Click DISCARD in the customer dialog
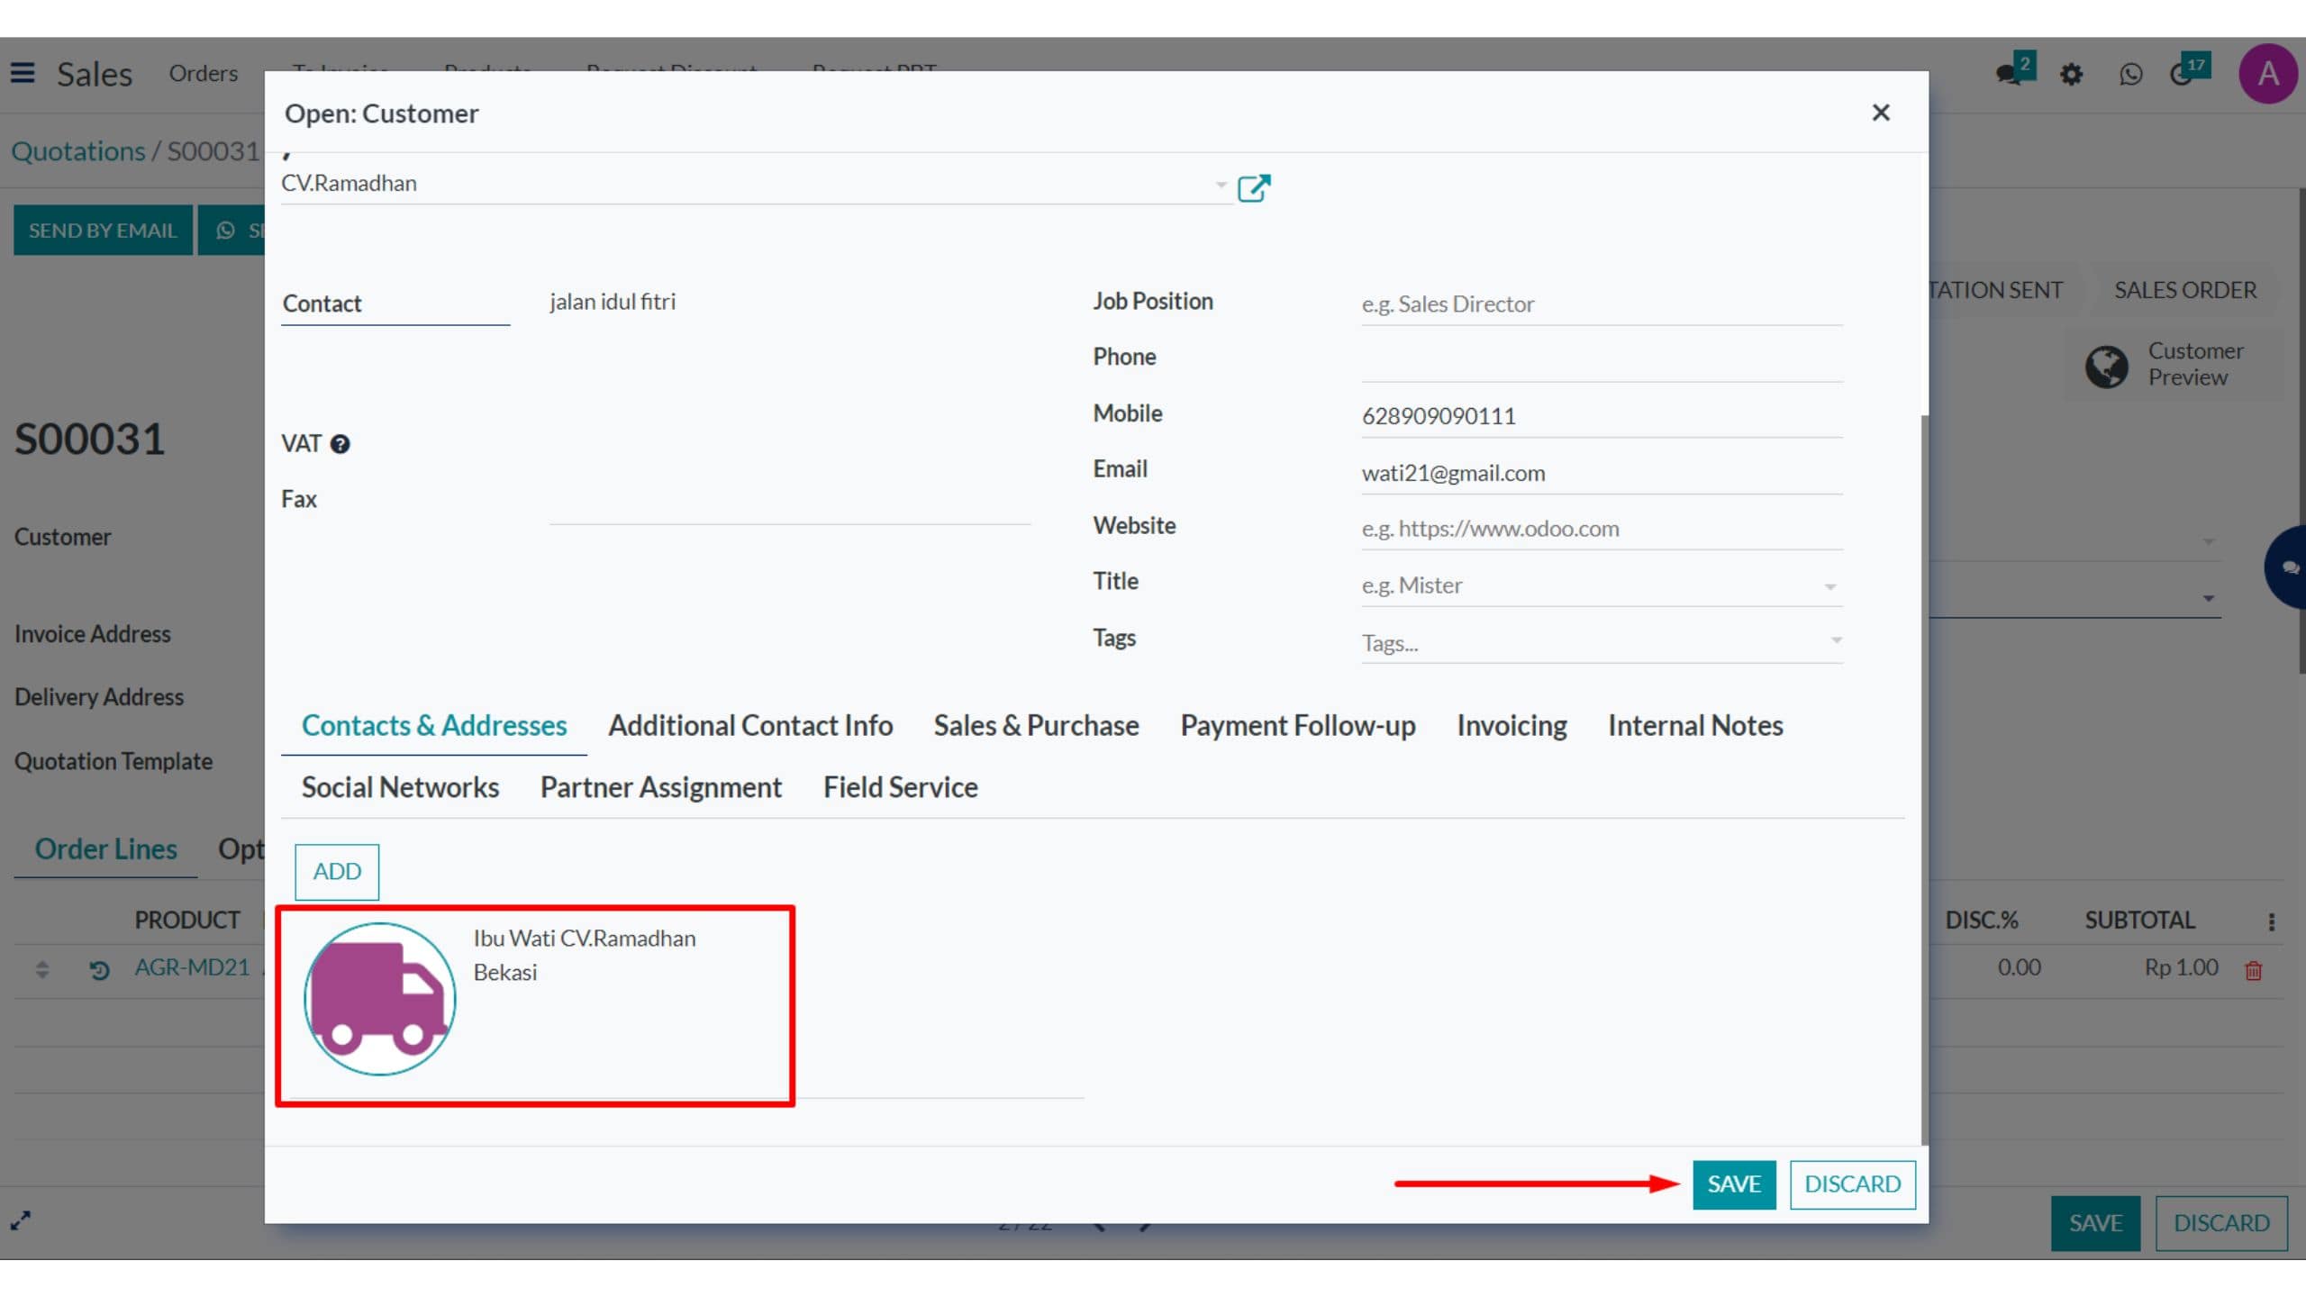2306x1297 pixels. coord(1852,1184)
